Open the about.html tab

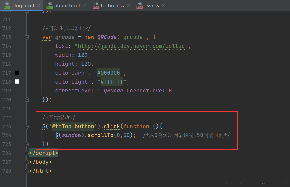tap(67, 6)
